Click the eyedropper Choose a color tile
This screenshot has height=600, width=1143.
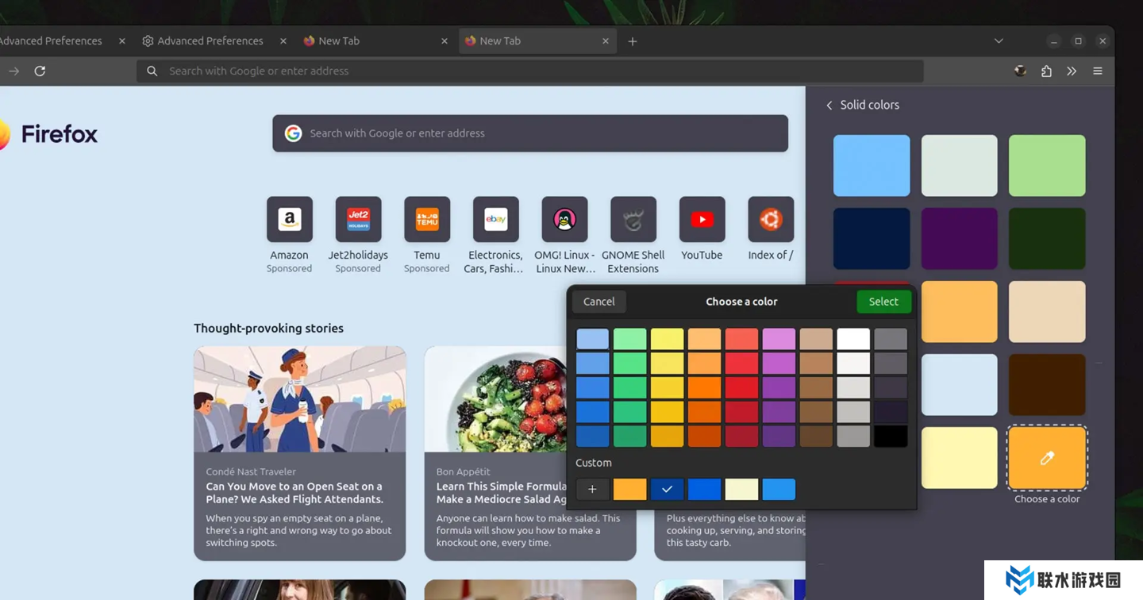pyautogui.click(x=1046, y=458)
